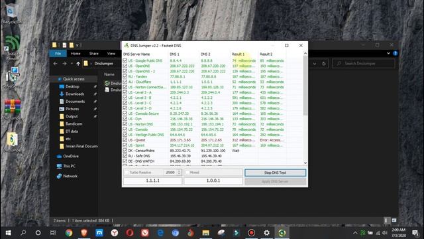This screenshot has width=424, height=239.
Task: Click the volume speaker tray icon
Action: pyautogui.click(x=385, y=233)
